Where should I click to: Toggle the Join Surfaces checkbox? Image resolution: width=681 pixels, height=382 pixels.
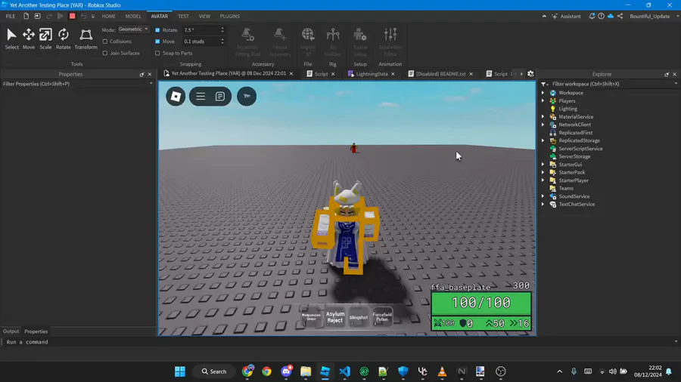coord(105,54)
